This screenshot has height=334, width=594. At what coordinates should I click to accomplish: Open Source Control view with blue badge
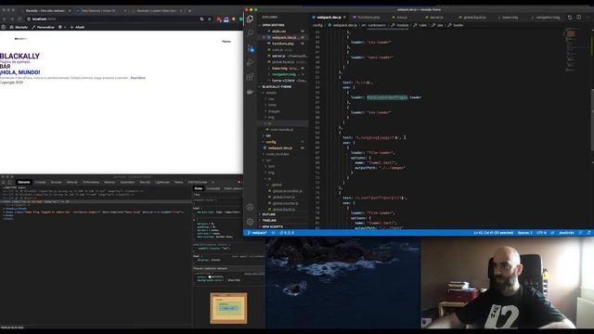pos(251,48)
